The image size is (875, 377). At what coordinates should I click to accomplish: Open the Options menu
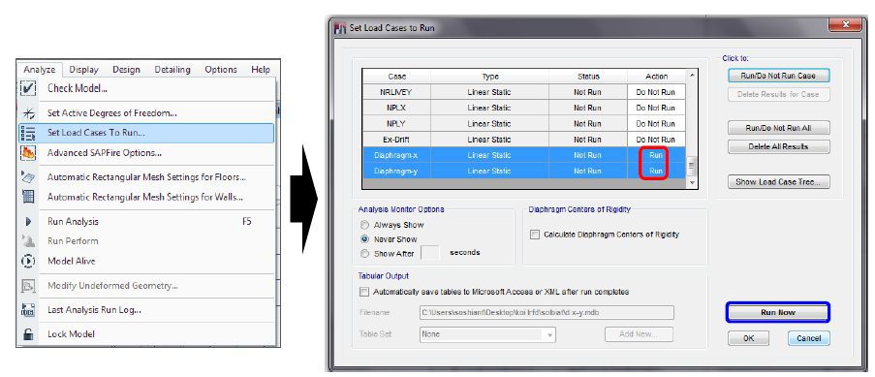click(220, 69)
